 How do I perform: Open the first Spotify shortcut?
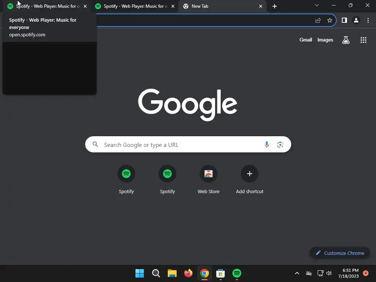[126, 179]
